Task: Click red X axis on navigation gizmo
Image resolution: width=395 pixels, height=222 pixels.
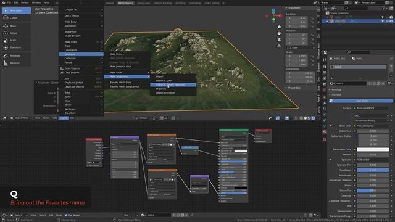Action: click(280, 15)
